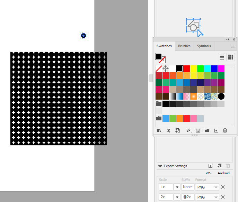Select the None swatch
This screenshot has height=202, width=238.
tap(159, 68)
